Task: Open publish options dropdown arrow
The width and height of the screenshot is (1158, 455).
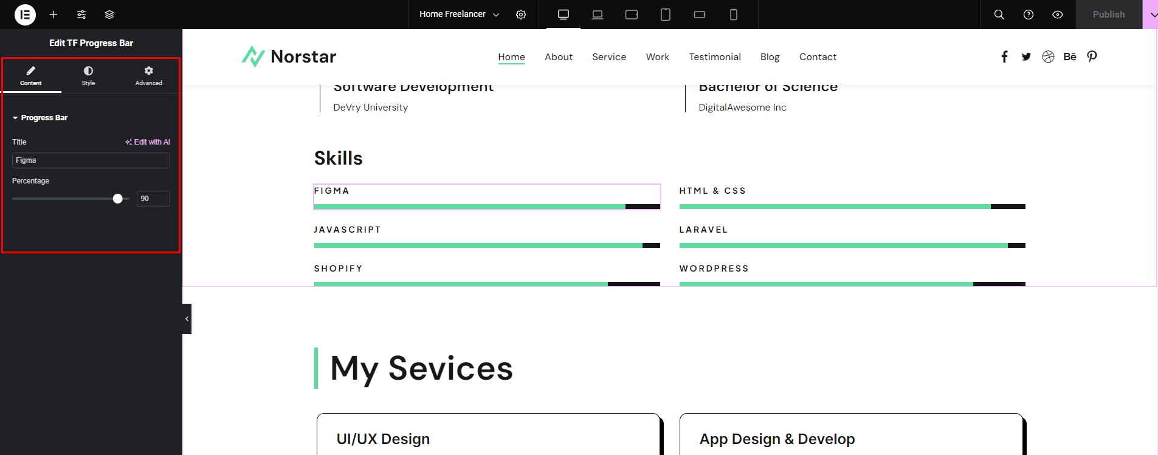Action: (x=1150, y=15)
